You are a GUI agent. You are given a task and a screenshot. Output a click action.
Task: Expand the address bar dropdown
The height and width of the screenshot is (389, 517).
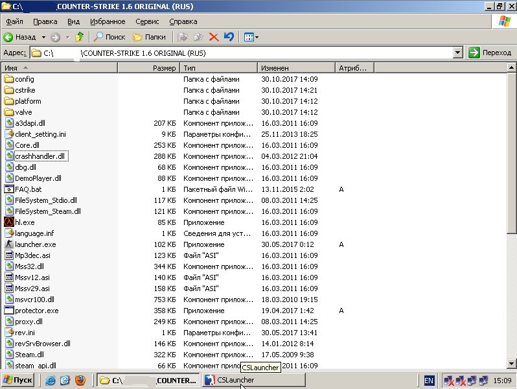(457, 53)
